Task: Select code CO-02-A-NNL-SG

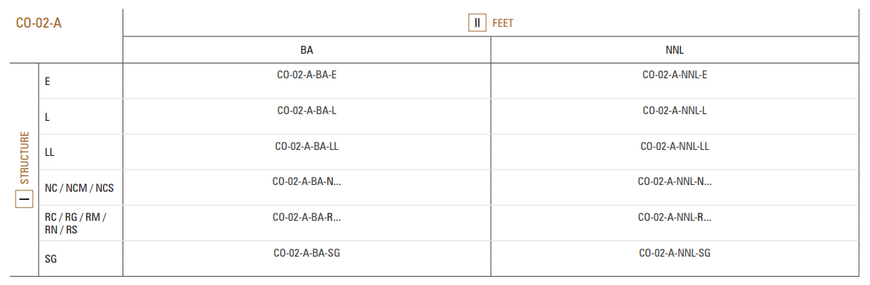Action: click(x=675, y=253)
